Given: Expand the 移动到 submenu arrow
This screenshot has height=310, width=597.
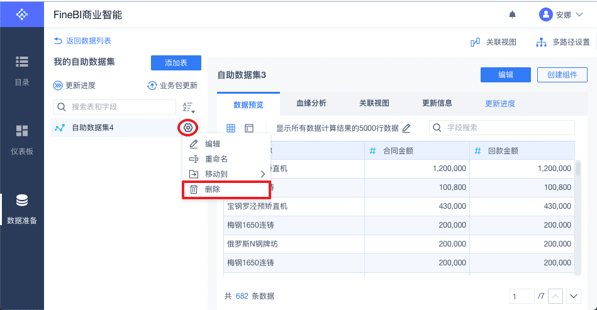Looking at the screenshot, I should [x=263, y=174].
